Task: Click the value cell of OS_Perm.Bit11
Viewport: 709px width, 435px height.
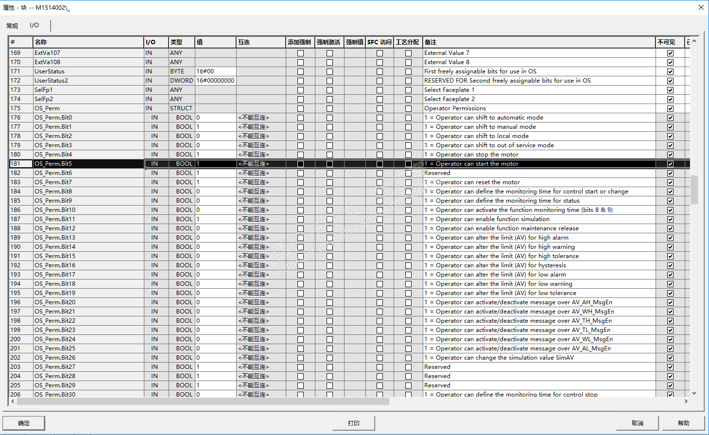Action: pos(215,219)
